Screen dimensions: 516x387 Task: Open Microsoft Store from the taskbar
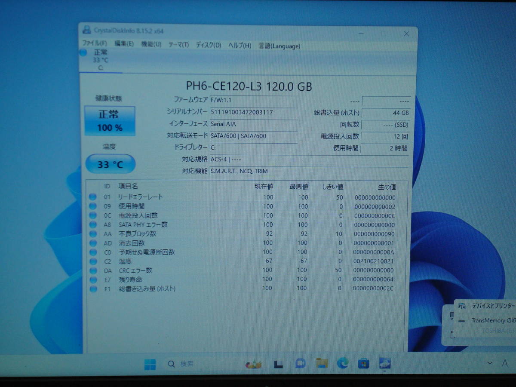[x=364, y=364]
